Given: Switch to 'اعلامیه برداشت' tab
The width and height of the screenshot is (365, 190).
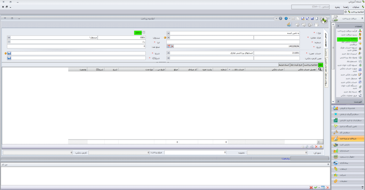Looking at the screenshot, I should 311,65.
